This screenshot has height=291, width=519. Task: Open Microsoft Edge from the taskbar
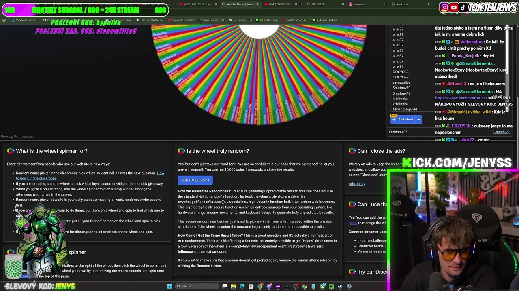tap(242, 286)
